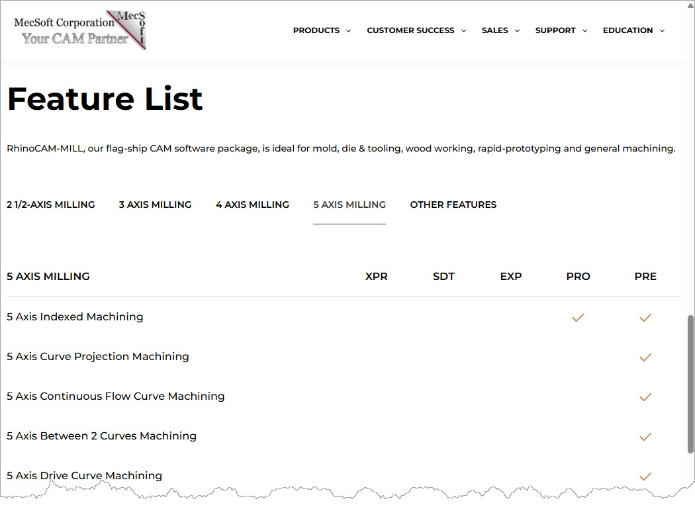The height and width of the screenshot is (509, 695).
Task: Click PRE checkmark for Continuous Flow Curve Machining
Action: point(645,397)
